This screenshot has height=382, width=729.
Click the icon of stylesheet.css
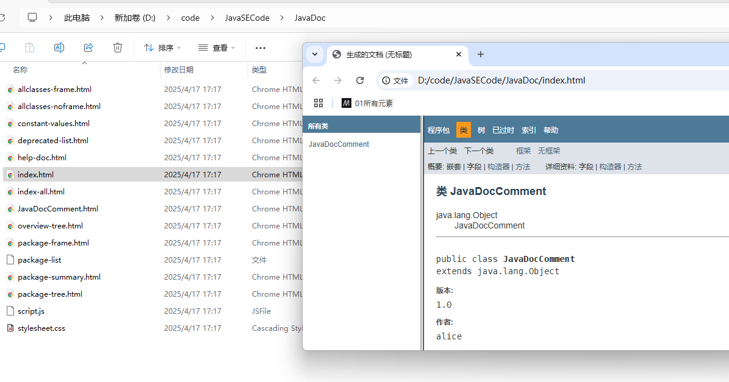[10, 328]
